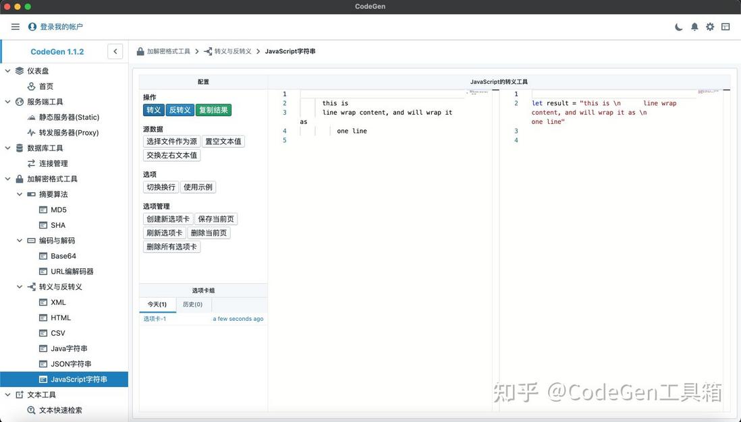Collapse the 服务端工具 tree section
Screen dimensions: 741x422
click(x=7, y=102)
